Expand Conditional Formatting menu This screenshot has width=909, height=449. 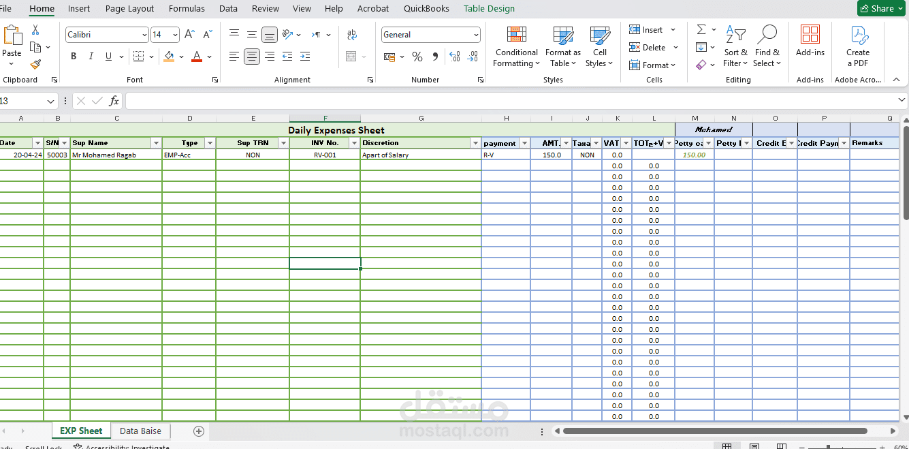click(516, 46)
